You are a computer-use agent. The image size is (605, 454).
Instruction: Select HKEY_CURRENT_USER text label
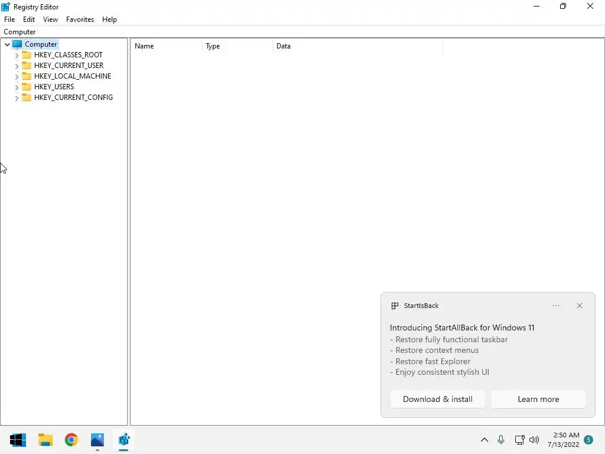click(69, 65)
